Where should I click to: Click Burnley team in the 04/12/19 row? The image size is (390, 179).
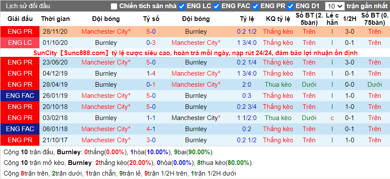point(106,73)
